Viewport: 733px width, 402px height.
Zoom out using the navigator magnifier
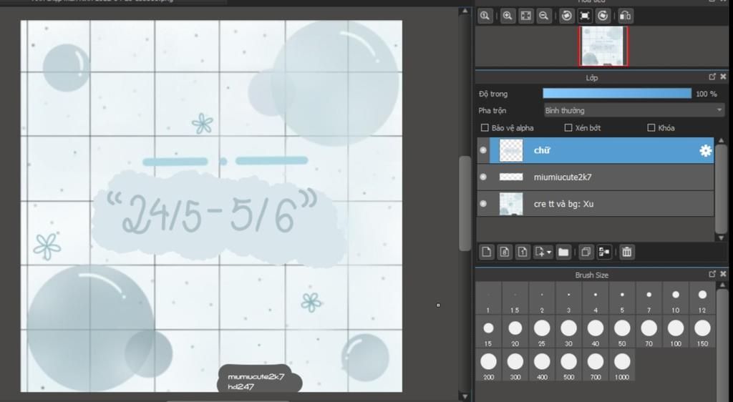coord(544,16)
